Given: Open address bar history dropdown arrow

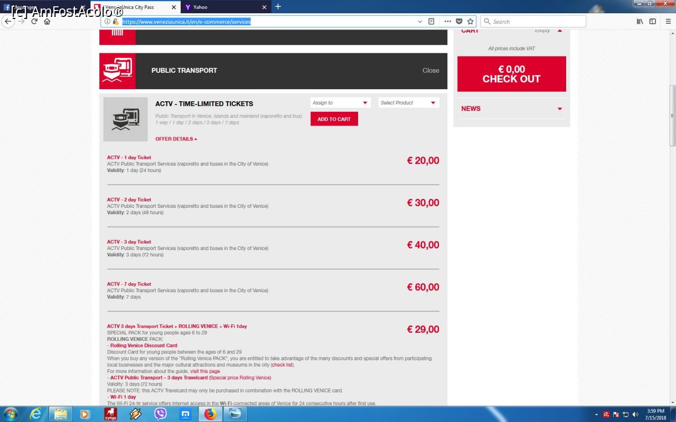Looking at the screenshot, I should tap(420, 22).
